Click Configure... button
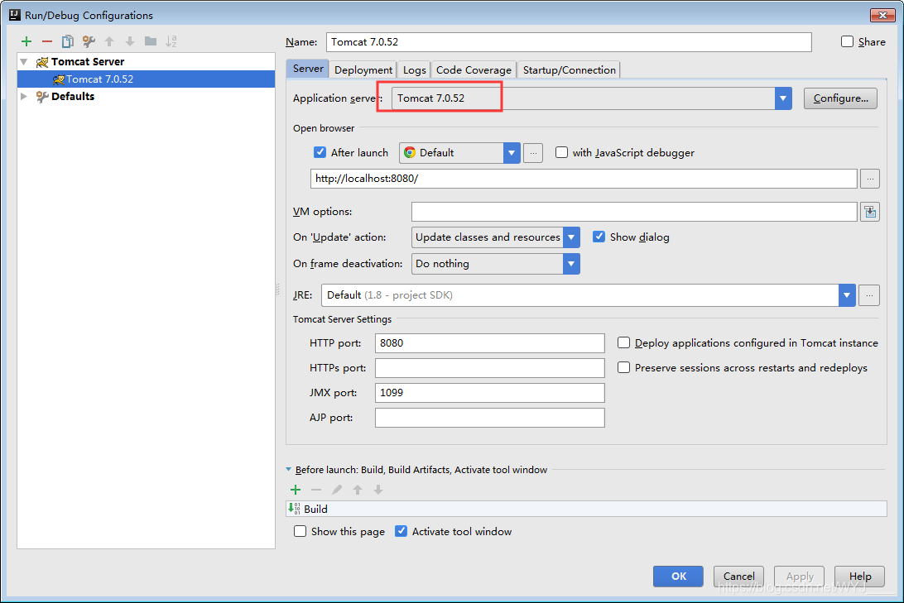 pyautogui.click(x=840, y=98)
